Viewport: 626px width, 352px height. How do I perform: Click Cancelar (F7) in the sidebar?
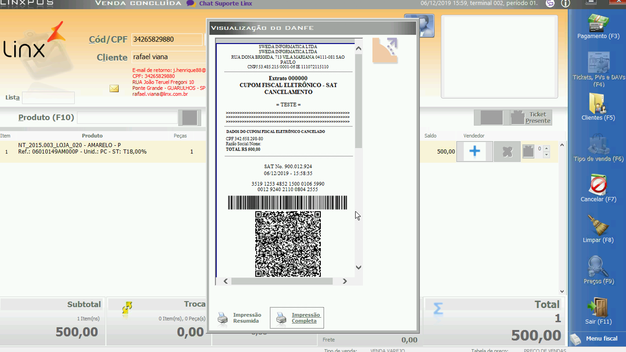598,189
